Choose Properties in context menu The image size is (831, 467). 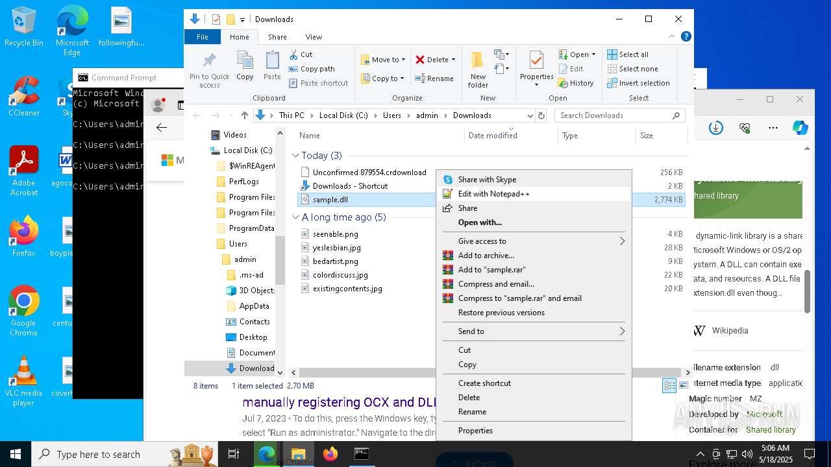tap(534, 431)
